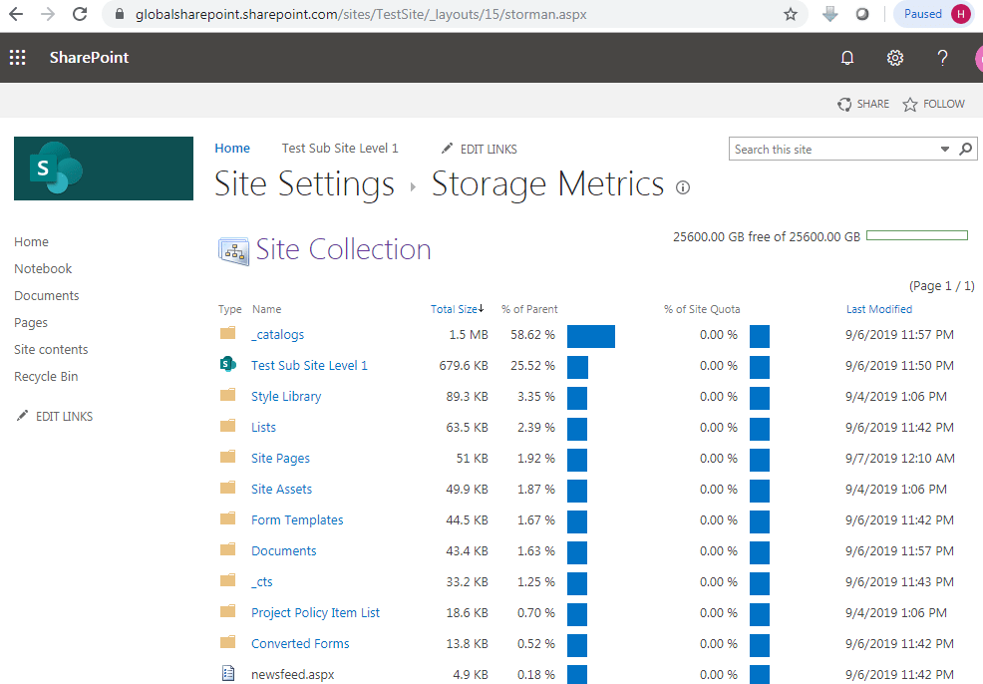Open Site contents in left navigation

tap(51, 350)
